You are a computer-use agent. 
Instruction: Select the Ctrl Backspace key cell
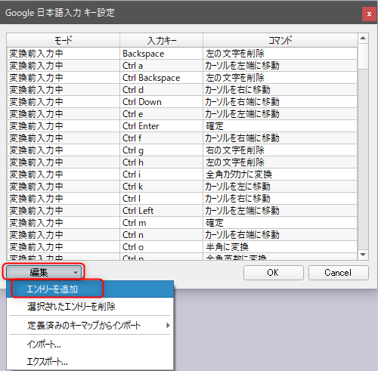pos(162,78)
